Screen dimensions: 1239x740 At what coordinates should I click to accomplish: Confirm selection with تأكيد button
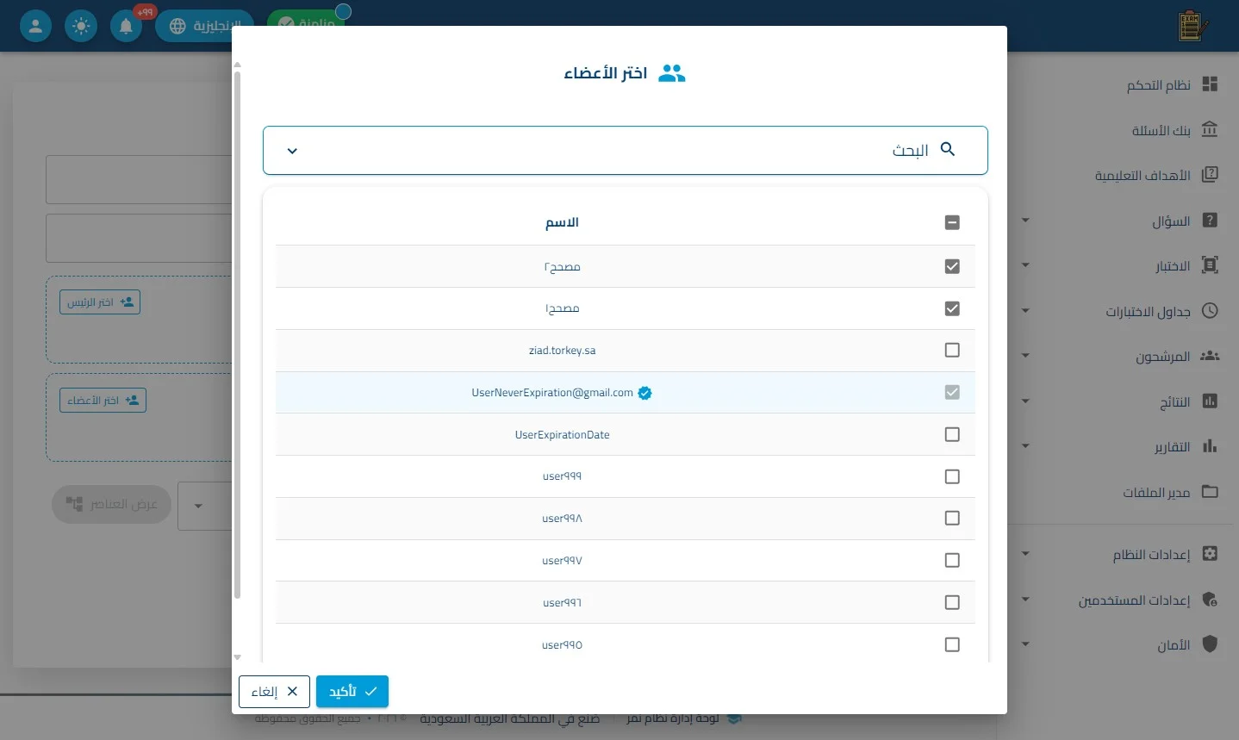pyautogui.click(x=352, y=691)
